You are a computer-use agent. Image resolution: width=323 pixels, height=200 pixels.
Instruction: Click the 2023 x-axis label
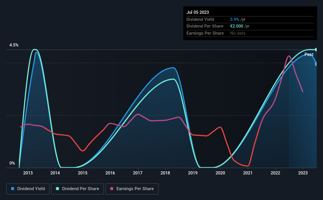303,173
